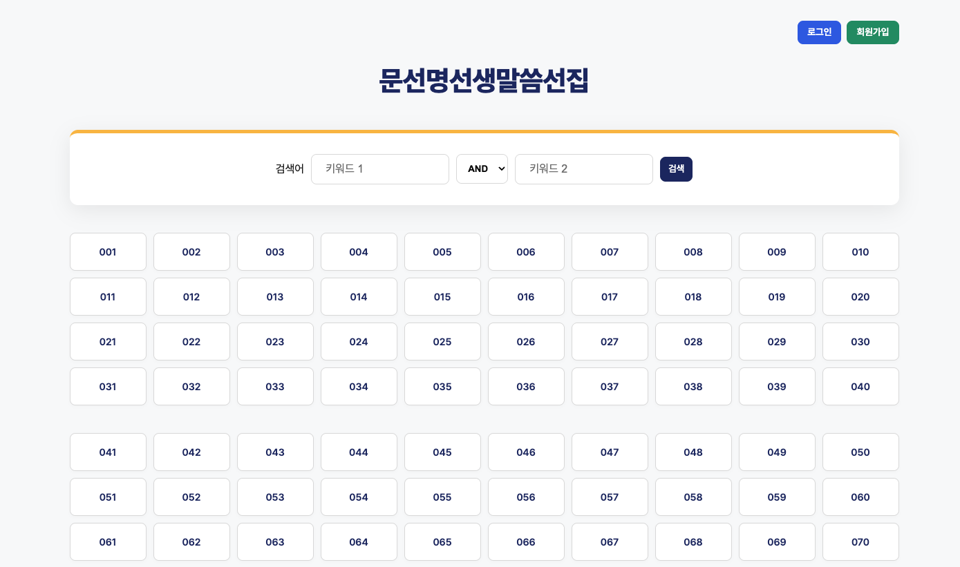Click the 문선명선생말씀선집 page title

484,81
